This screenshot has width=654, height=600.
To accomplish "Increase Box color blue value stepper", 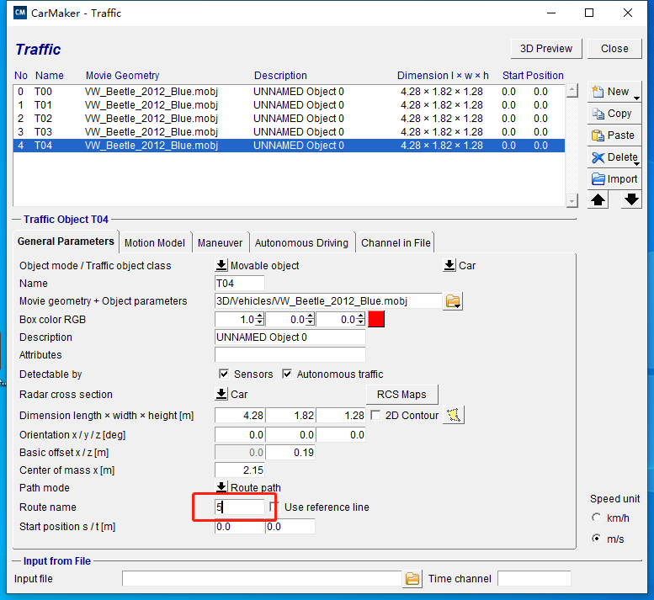I will [x=361, y=316].
